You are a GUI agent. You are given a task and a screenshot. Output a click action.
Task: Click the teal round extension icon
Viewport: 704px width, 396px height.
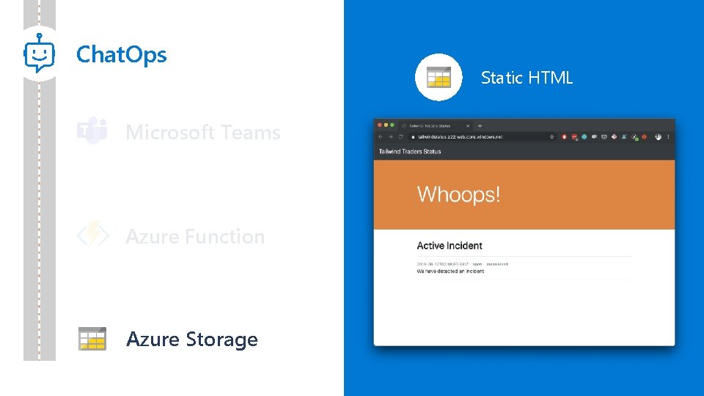[x=584, y=137]
